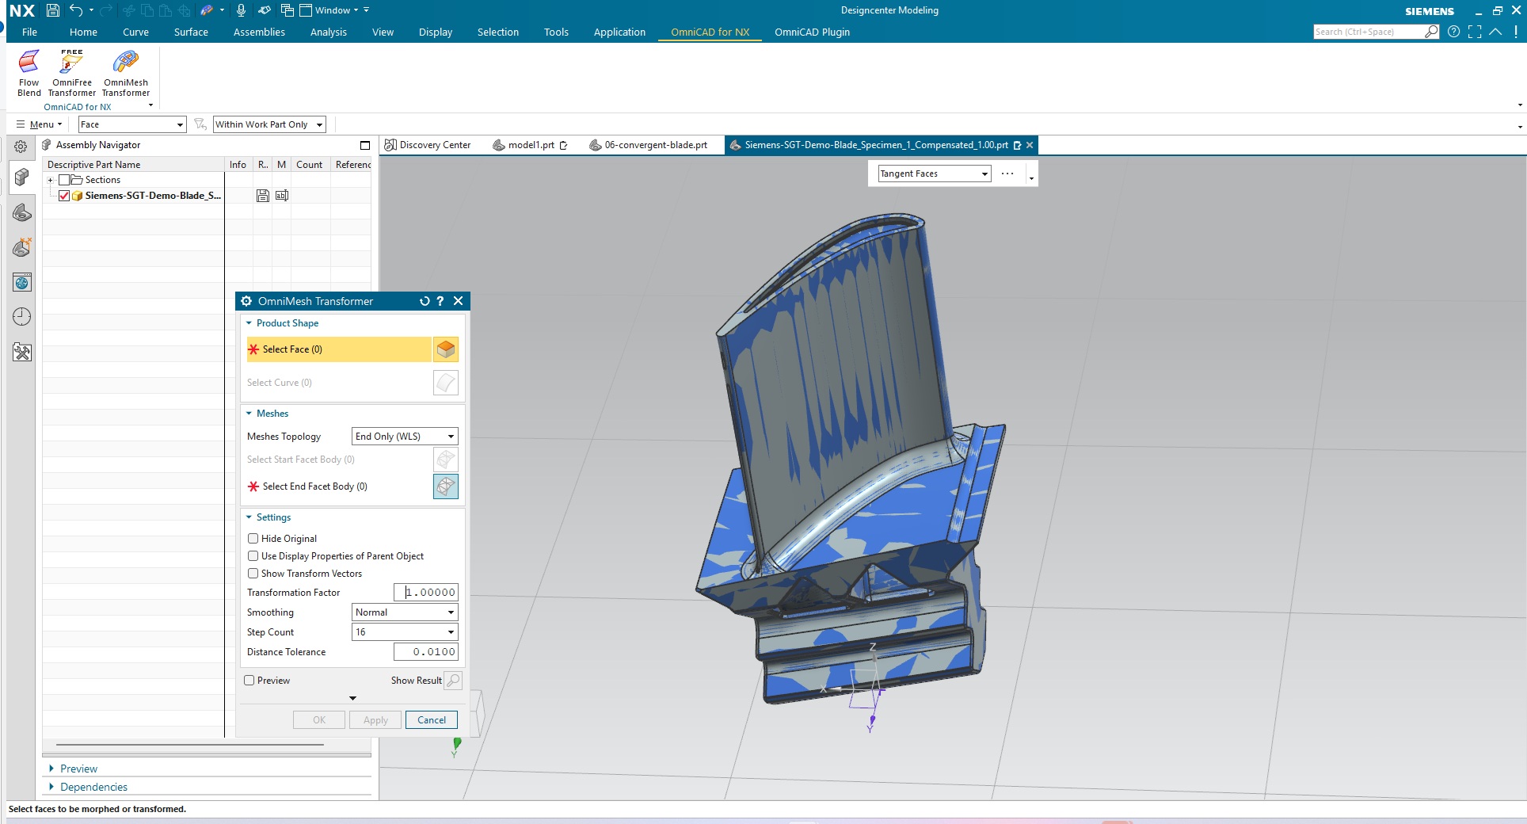Toggle the Show Transform Vectors checkbox
This screenshot has height=824, width=1527.
(253, 574)
